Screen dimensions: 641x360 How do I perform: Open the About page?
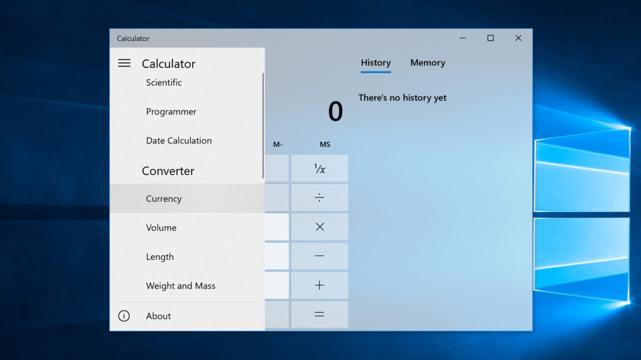pyautogui.click(x=187, y=316)
